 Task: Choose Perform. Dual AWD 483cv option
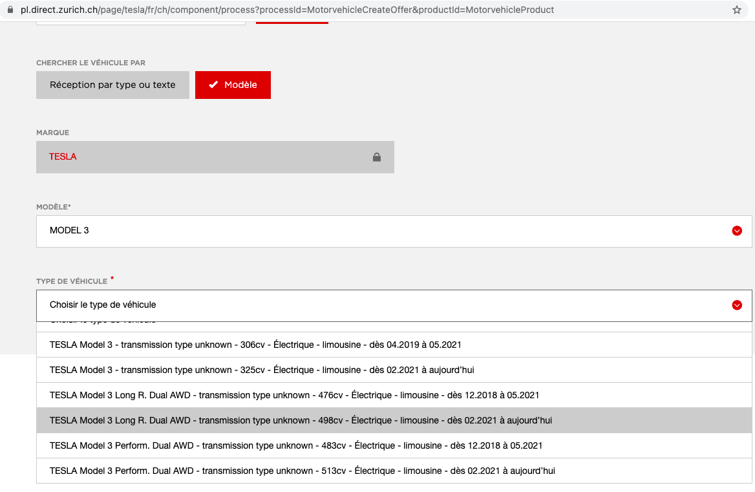394,446
